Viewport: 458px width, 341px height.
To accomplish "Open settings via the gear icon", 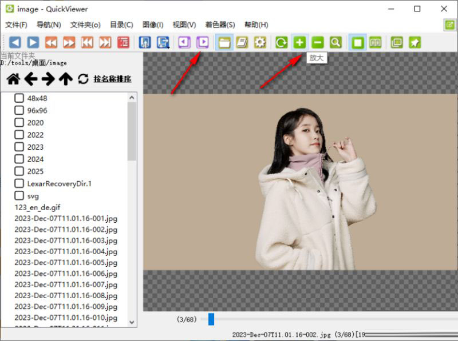I will click(x=260, y=42).
